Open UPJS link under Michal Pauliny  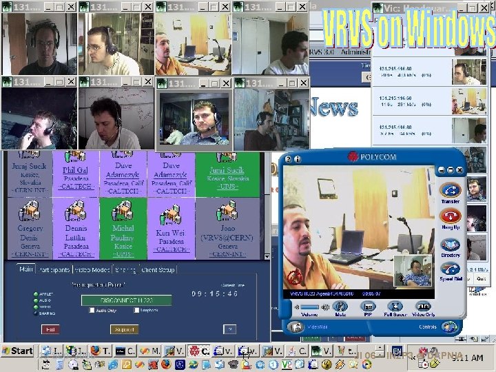(123, 254)
